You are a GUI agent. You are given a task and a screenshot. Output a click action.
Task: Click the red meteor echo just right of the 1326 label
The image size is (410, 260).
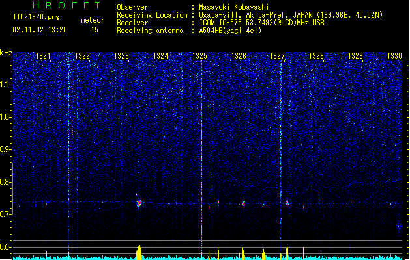coord(244,203)
